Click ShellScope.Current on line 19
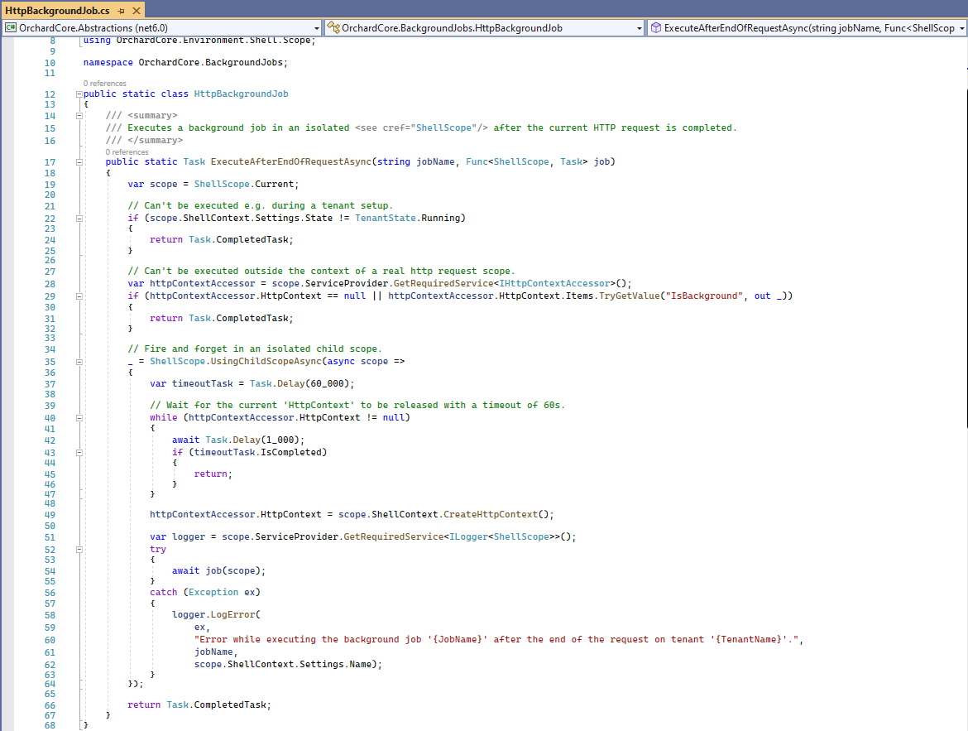The height and width of the screenshot is (731, 968). click(244, 184)
